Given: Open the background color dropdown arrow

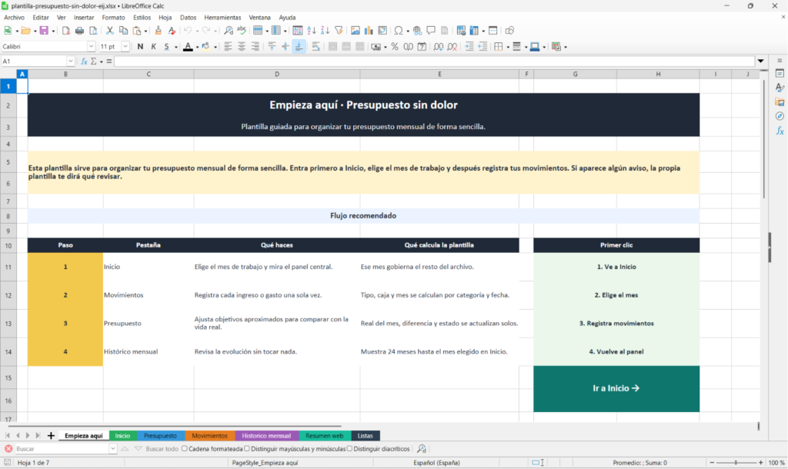Looking at the screenshot, I should [215, 47].
